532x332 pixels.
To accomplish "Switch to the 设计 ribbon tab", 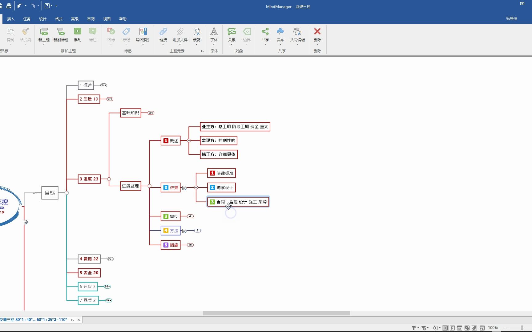I will 43,19.
